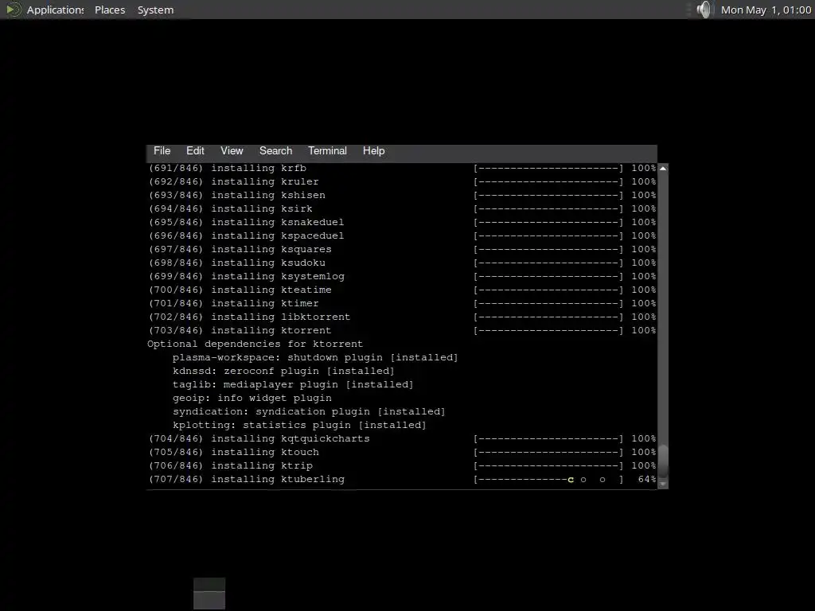Open the terminal Help menu
This screenshot has width=815, height=611.
click(x=373, y=150)
